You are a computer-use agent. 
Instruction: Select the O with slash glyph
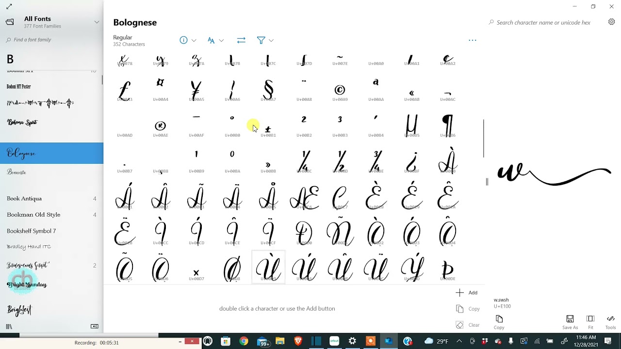232,269
